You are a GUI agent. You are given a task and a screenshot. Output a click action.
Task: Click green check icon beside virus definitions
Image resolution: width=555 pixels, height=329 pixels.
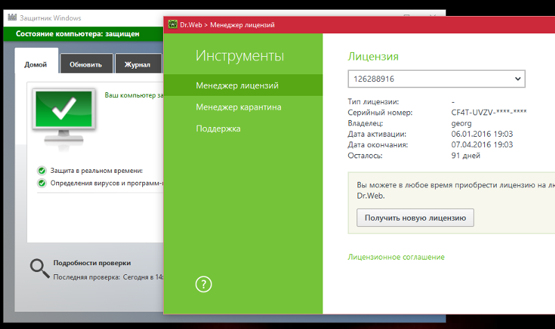pos(42,183)
